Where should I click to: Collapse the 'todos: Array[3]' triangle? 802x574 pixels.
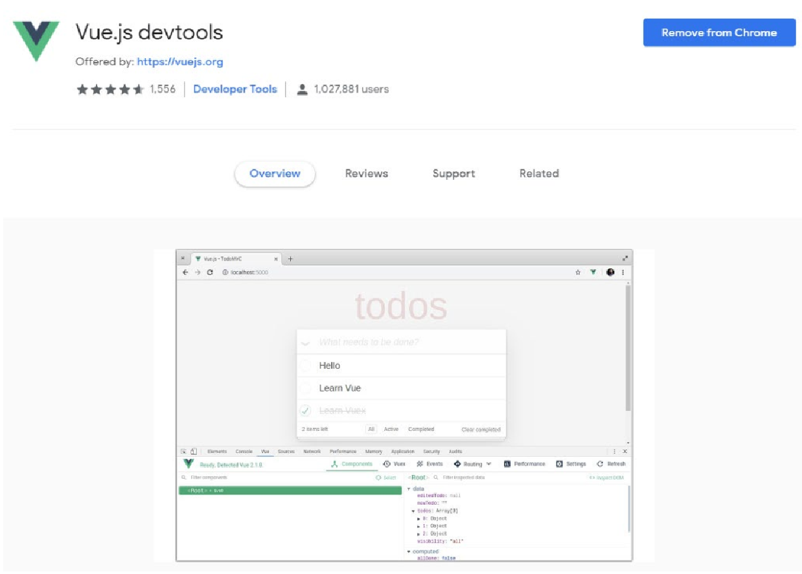pyautogui.click(x=413, y=511)
